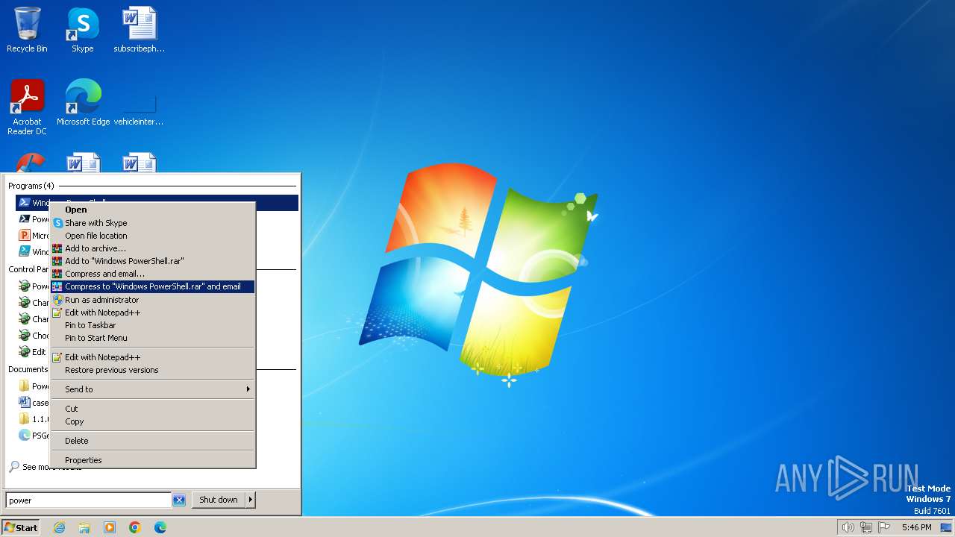Click the Programs (4) group header
Viewport: 955px width, 537px height.
[x=31, y=186]
